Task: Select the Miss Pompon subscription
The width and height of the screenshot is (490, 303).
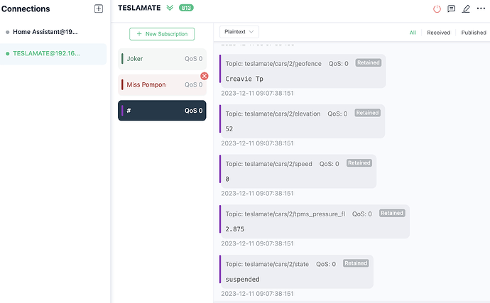Action: [x=162, y=84]
